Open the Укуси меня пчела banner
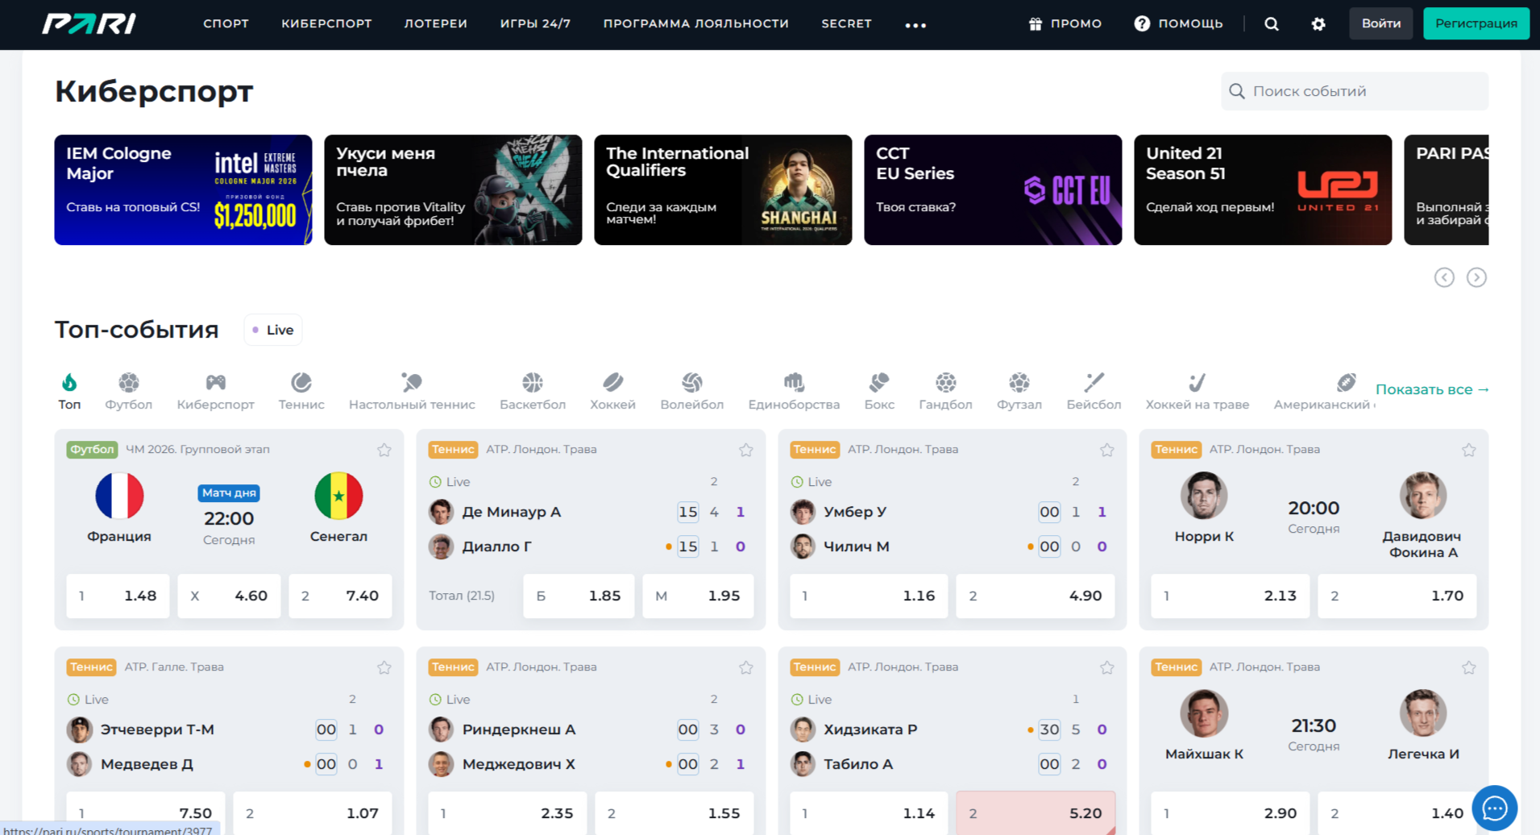1540x835 pixels. point(453,189)
